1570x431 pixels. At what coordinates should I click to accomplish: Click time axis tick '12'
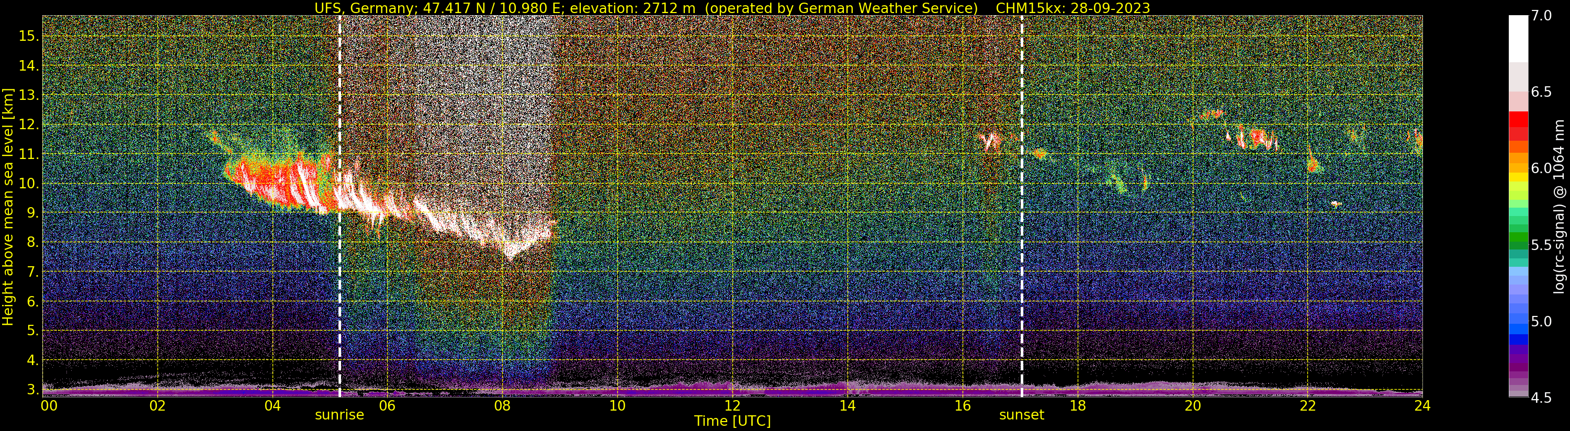[732, 405]
